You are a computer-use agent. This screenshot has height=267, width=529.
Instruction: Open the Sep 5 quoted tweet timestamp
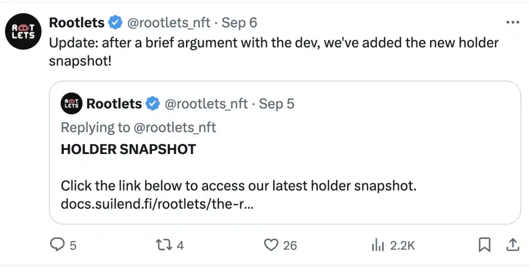click(277, 104)
